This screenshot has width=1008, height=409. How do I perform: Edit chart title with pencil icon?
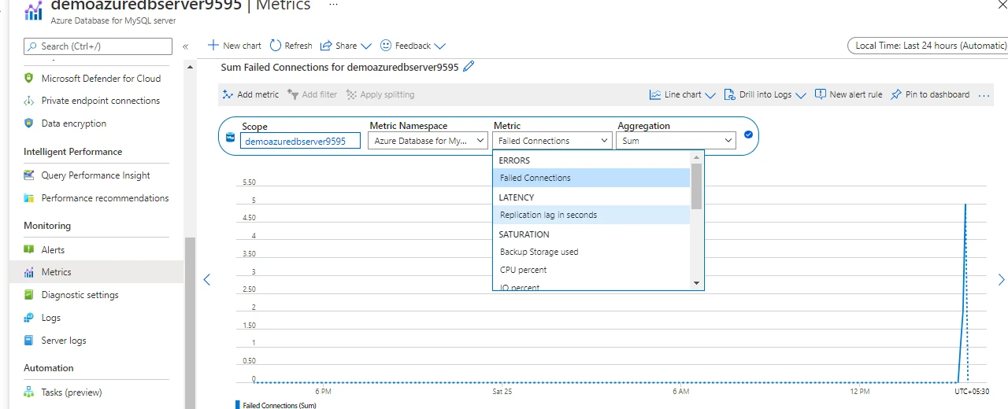pos(469,67)
